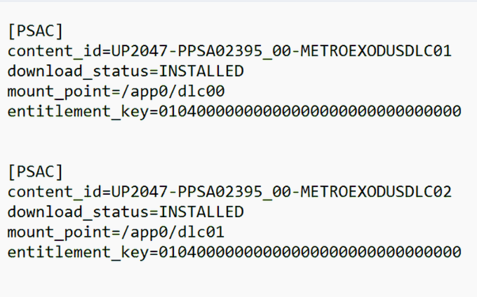Click on the text dlc01
477x297 pixels.
tap(201, 232)
